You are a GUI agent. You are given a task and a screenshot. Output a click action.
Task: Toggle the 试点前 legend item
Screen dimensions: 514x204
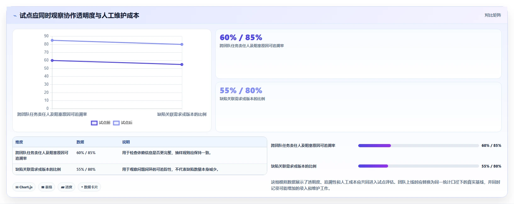pyautogui.click(x=101, y=123)
